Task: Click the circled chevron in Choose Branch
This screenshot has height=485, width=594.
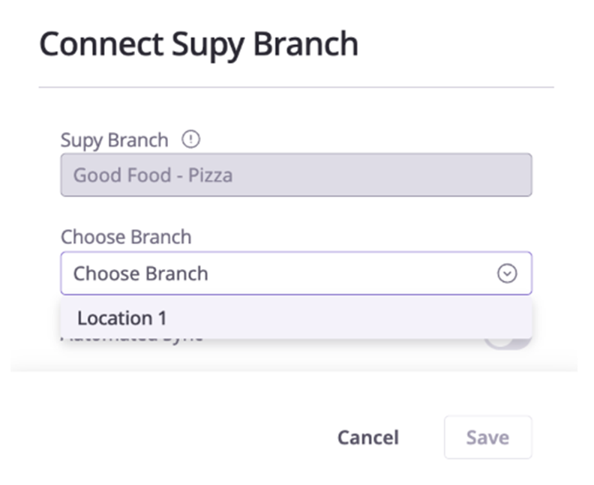Action: pyautogui.click(x=507, y=274)
